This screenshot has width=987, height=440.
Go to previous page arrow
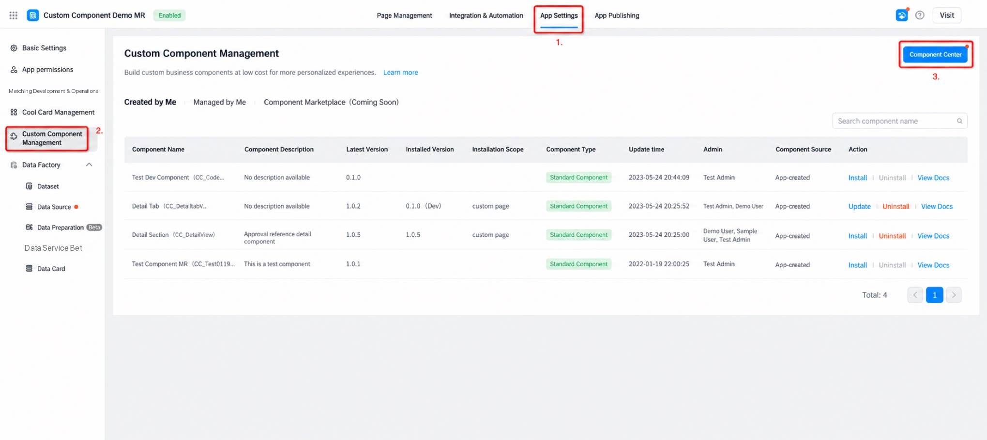tap(915, 295)
